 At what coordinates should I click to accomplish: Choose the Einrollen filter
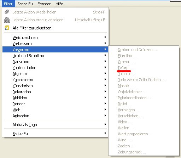144,56
